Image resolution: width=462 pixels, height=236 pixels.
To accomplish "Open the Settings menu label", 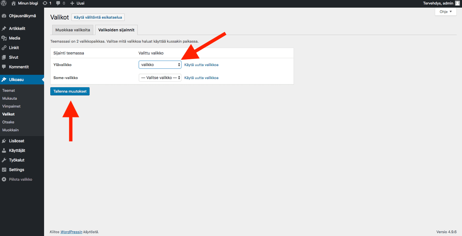I will [x=17, y=170].
